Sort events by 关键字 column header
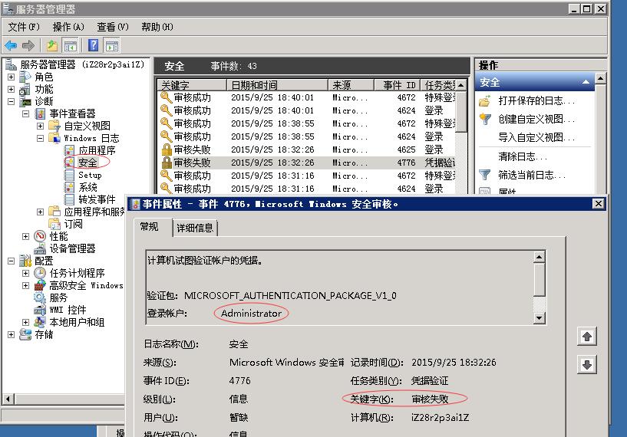627x437 pixels. (x=192, y=84)
